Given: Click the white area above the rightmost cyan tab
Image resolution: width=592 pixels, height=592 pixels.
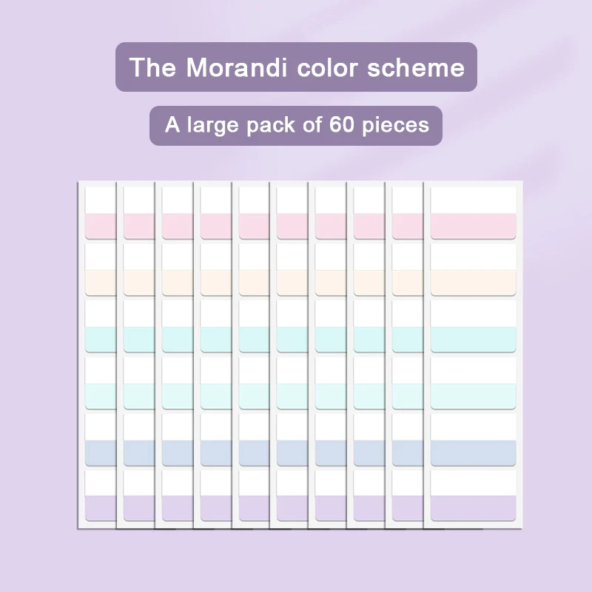Looking at the screenshot, I should point(473,313).
